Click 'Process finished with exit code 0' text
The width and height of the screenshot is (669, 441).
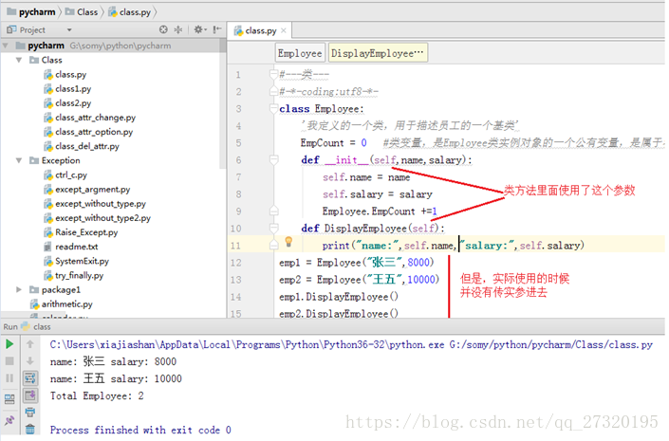tap(140, 430)
